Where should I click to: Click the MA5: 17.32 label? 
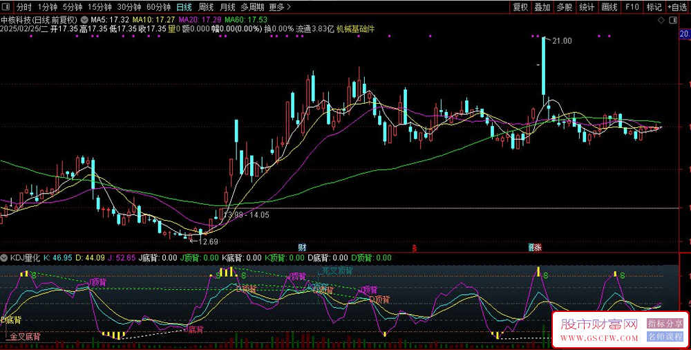[110, 20]
